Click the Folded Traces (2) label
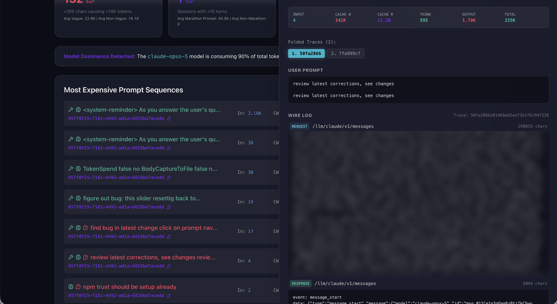 click(x=312, y=42)
